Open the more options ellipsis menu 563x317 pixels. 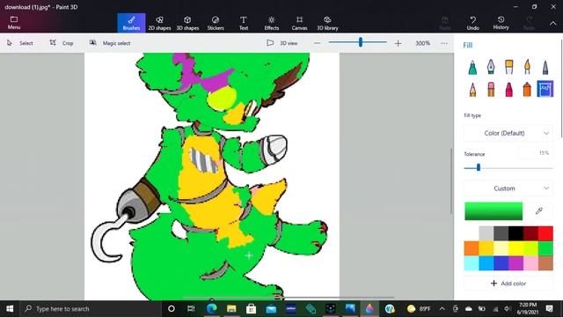[x=444, y=43]
